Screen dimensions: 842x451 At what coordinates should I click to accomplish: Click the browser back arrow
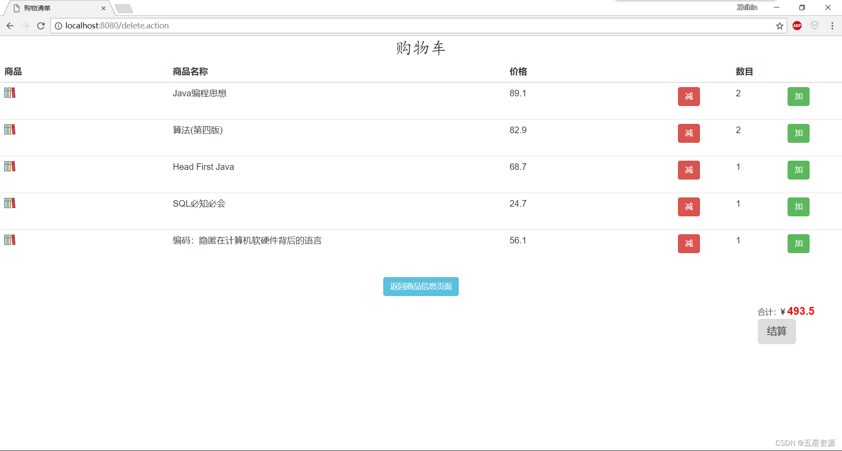tap(10, 26)
